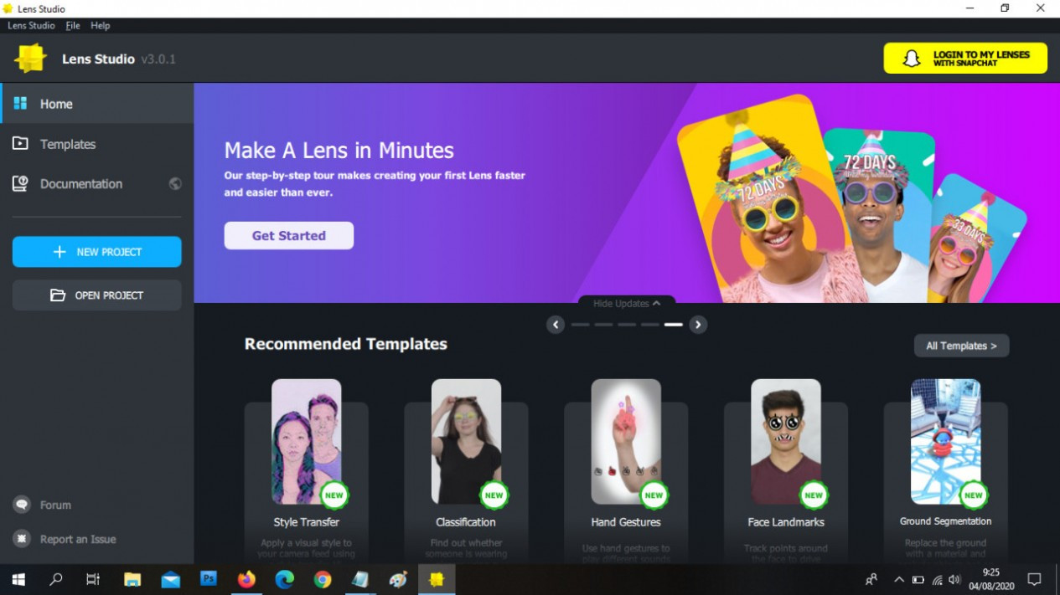1060x595 pixels.
Task: Launch Firefox from the taskbar
Action: tap(246, 579)
